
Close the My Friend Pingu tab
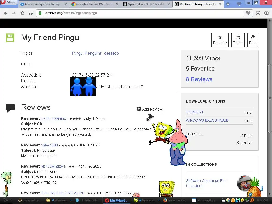[x=220, y=4]
